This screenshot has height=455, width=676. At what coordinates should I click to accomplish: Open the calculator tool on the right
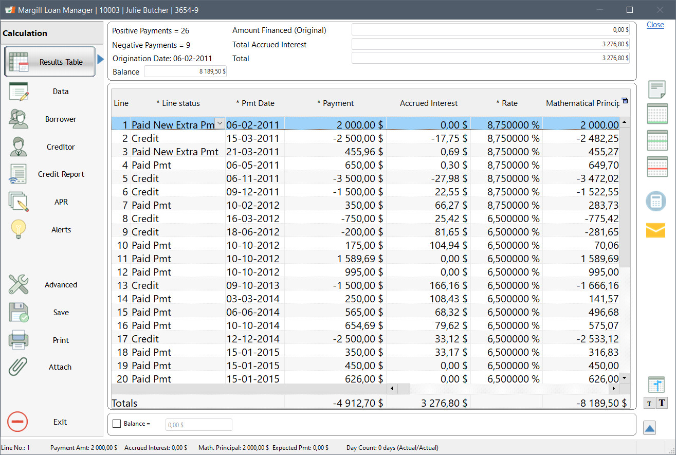[x=656, y=201]
